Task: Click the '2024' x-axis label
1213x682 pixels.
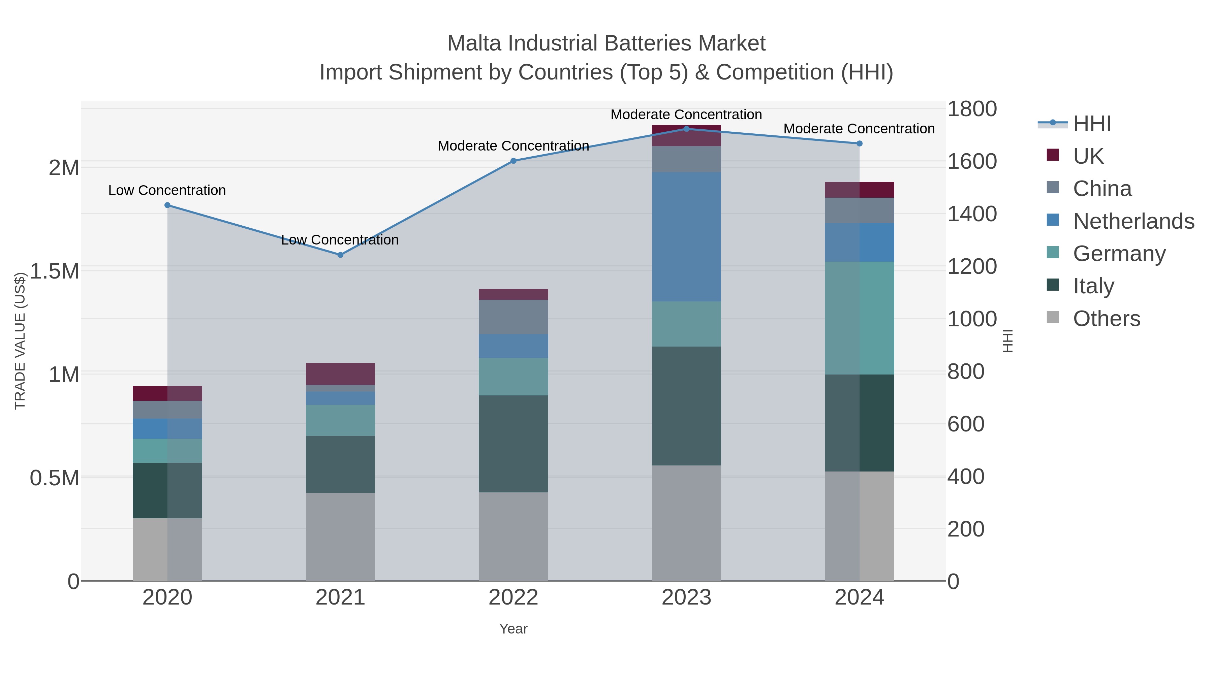Action: pyautogui.click(x=859, y=597)
